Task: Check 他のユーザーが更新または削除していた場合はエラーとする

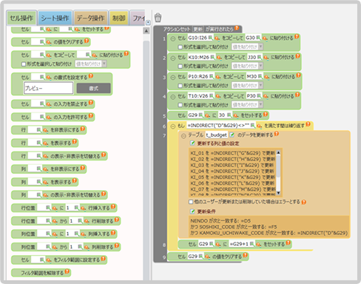Action: click(191, 202)
